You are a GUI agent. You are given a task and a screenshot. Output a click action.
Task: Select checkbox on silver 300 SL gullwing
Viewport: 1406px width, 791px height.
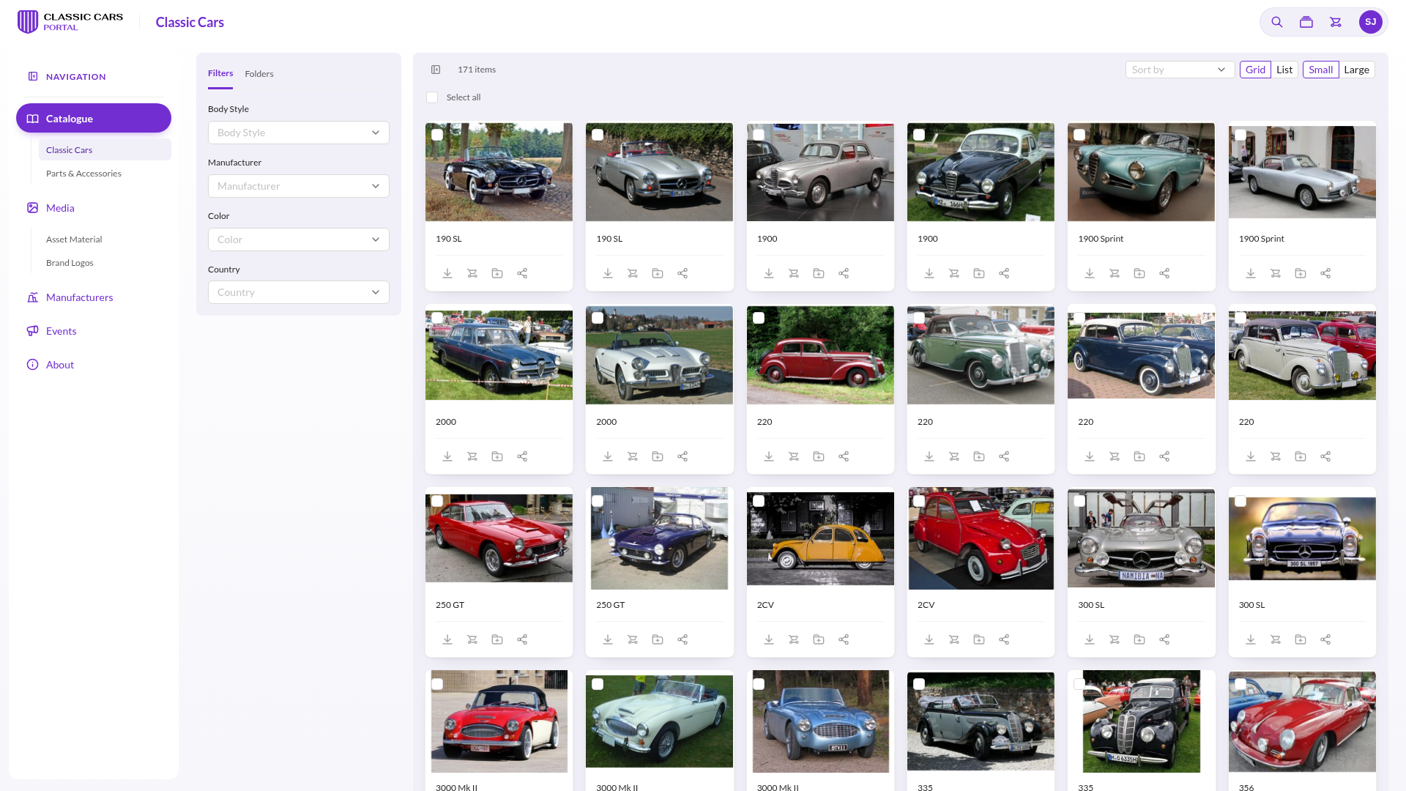coord(1079,501)
